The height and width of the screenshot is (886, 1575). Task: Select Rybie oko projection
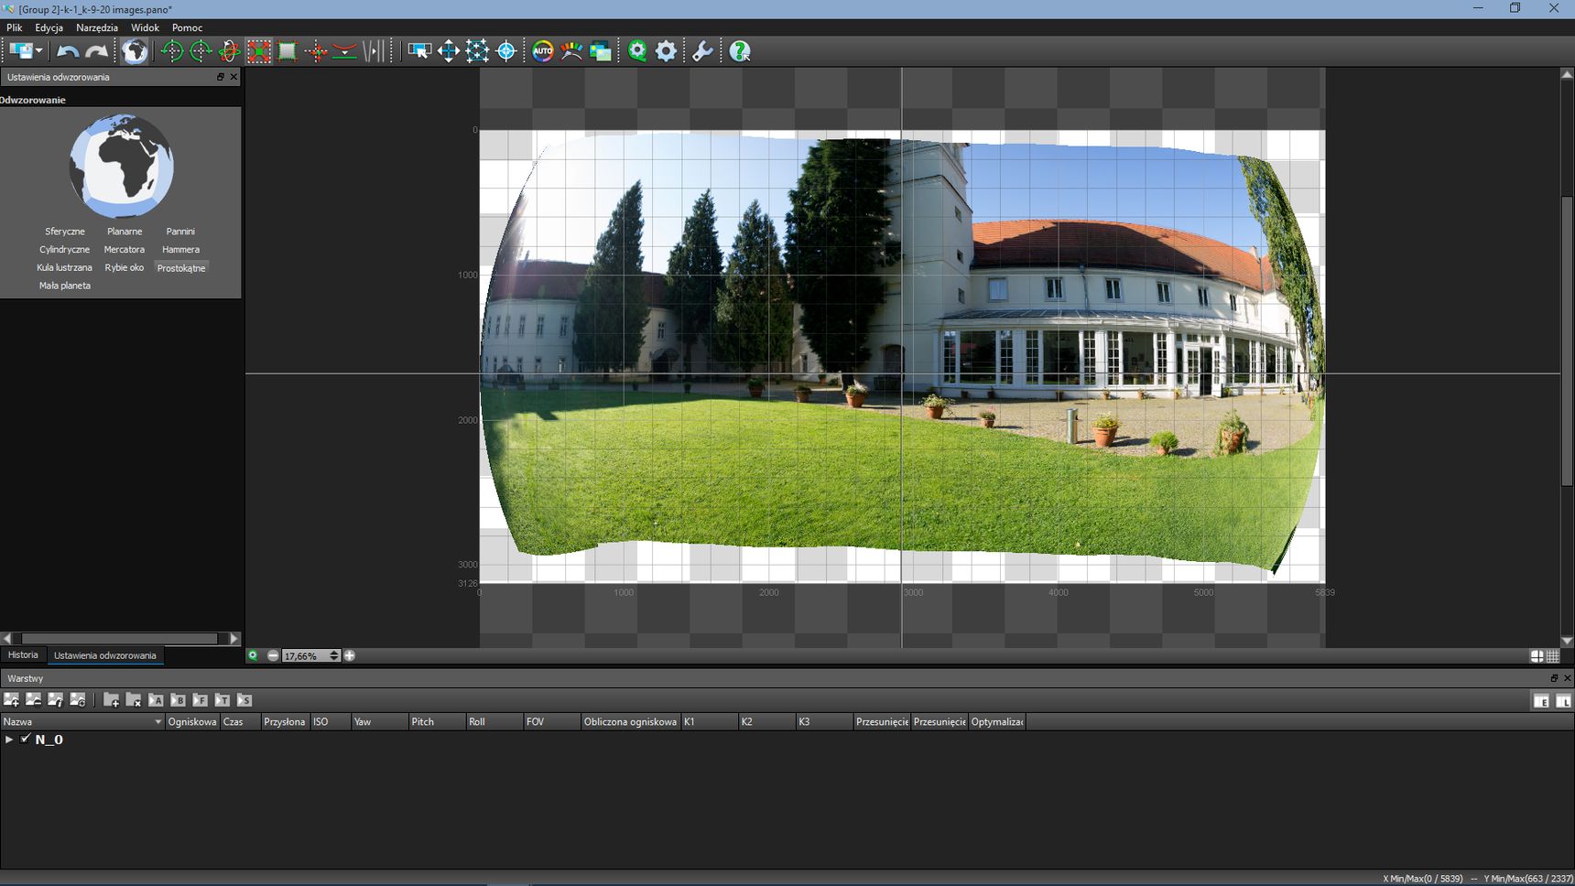(125, 268)
